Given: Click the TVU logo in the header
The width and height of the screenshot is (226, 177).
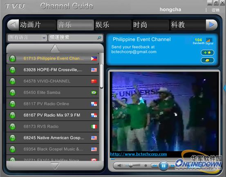Looking at the screenshot, I should pos(15,7).
